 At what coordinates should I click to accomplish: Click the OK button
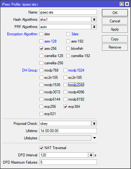[115, 13]
